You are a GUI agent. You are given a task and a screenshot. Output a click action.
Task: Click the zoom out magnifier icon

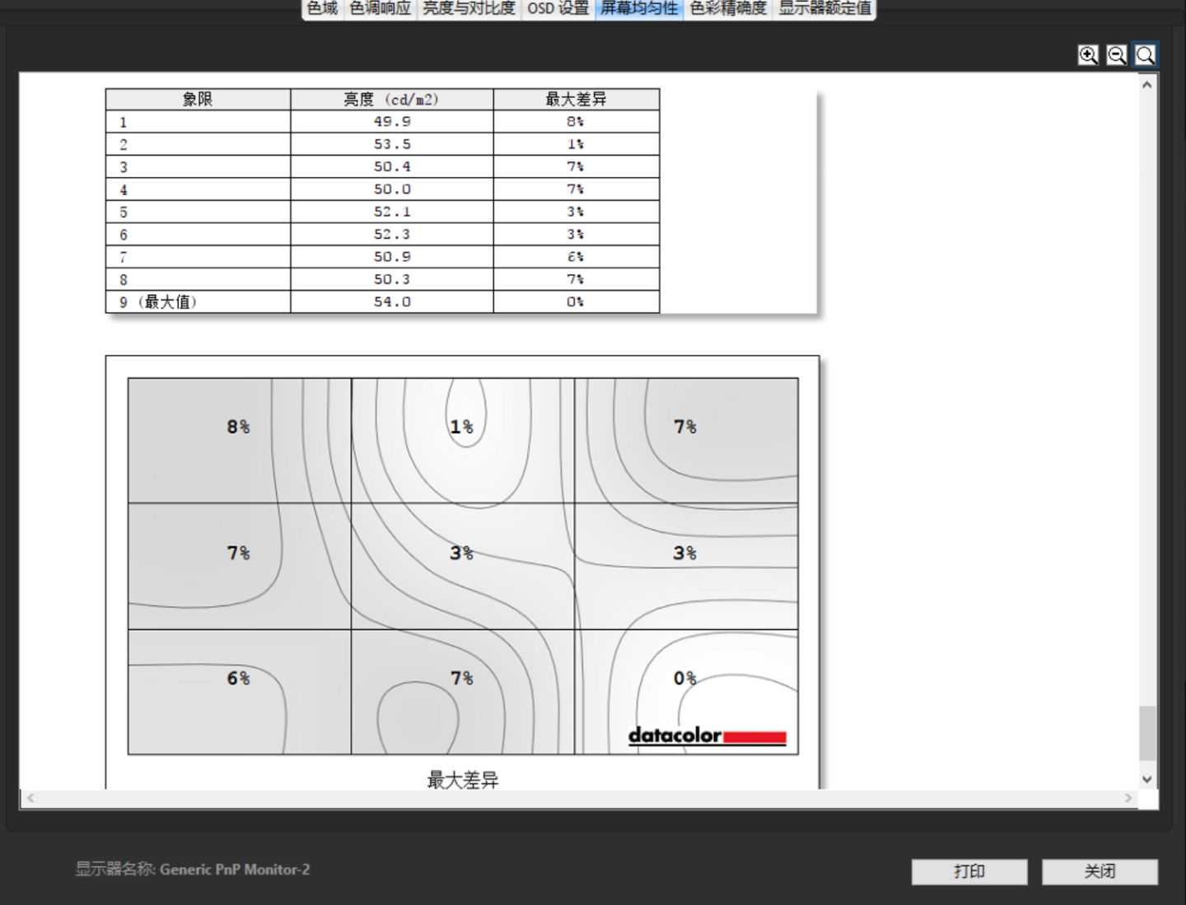tap(1116, 55)
